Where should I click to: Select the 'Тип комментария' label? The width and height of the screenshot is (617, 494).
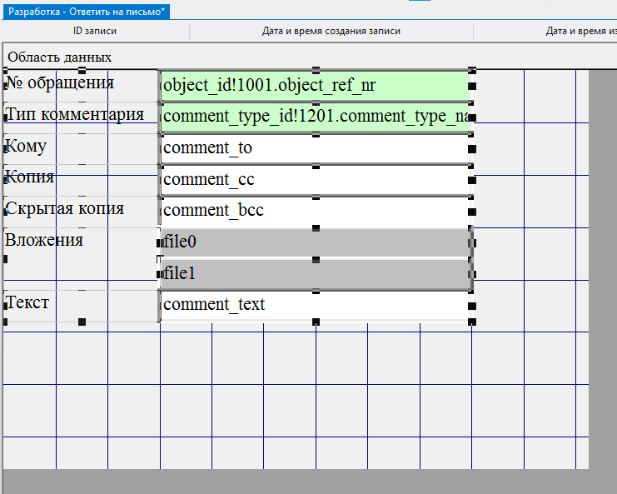75,114
